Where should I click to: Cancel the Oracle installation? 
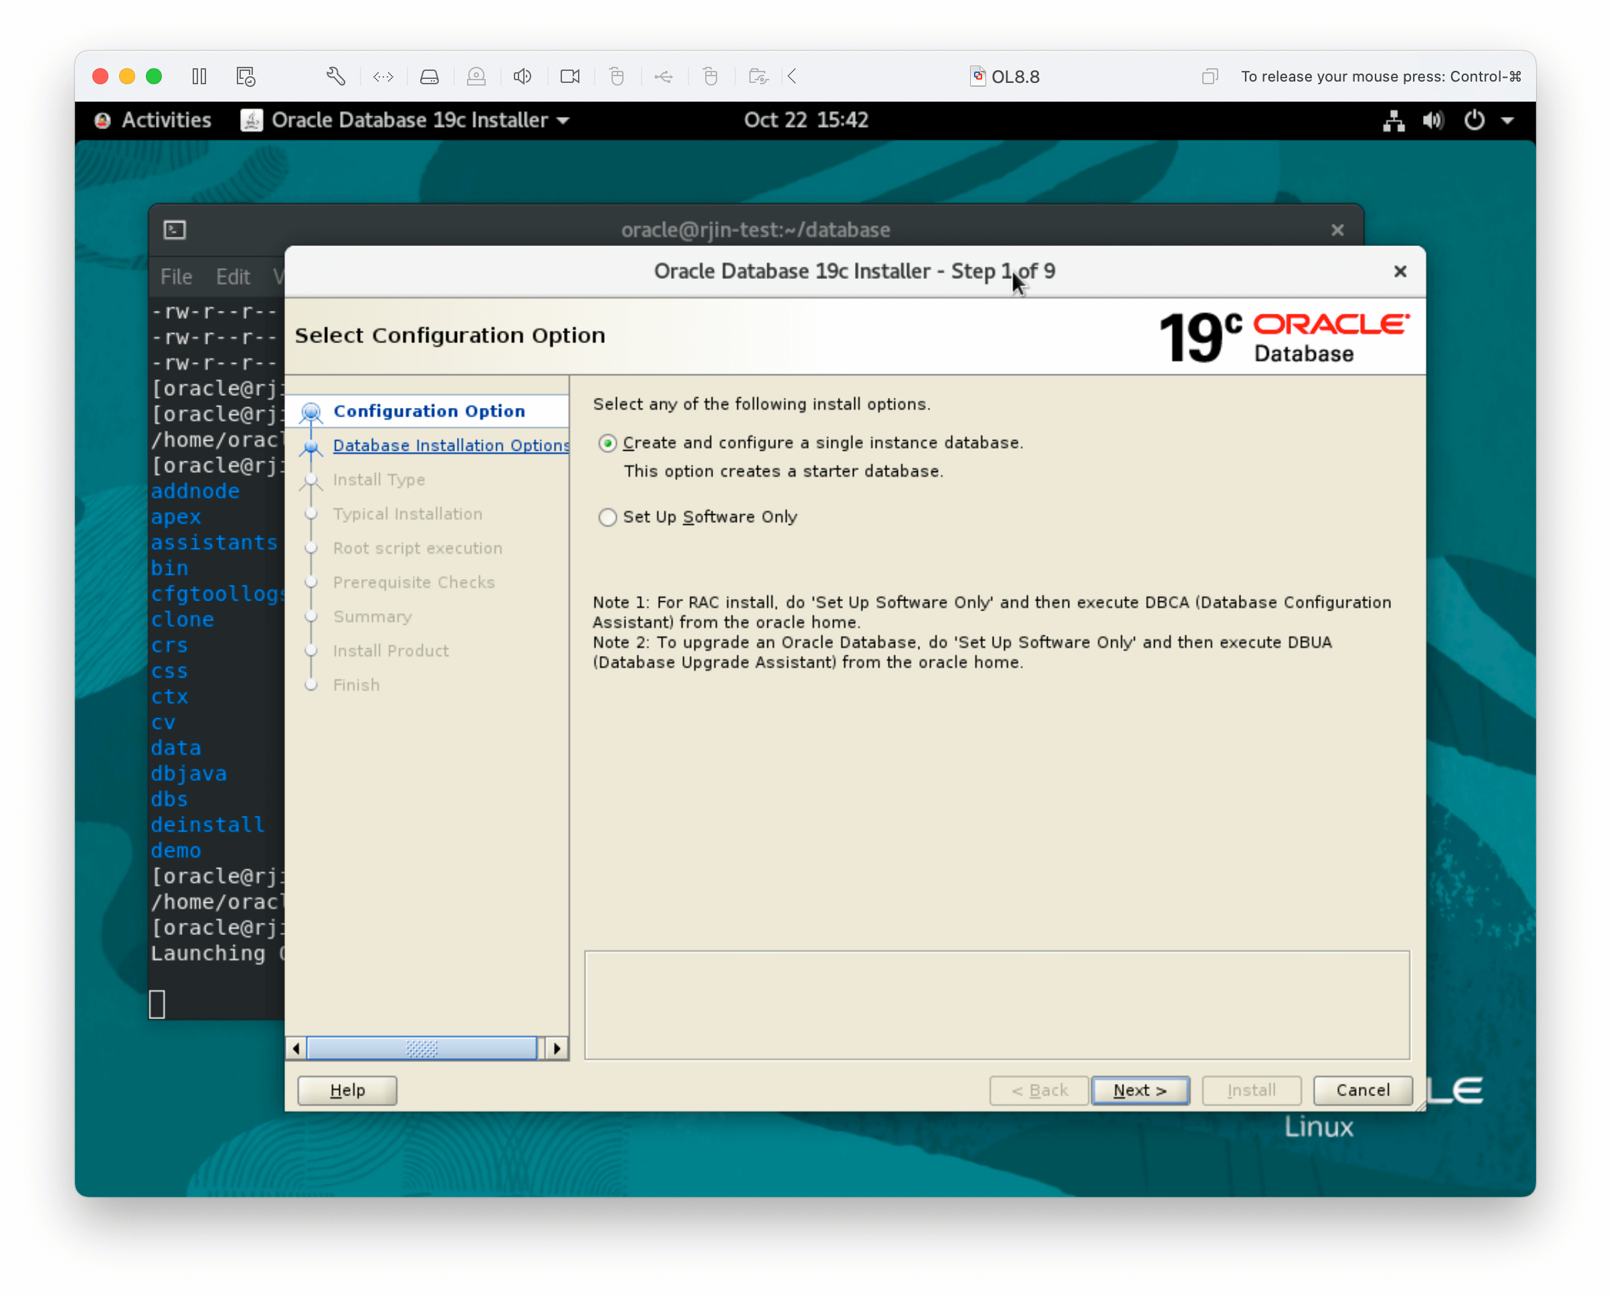pos(1363,1090)
